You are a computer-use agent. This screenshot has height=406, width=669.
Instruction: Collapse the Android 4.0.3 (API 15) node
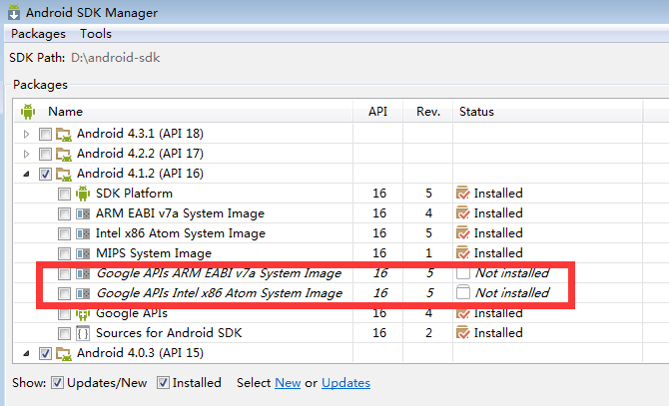click(26, 353)
